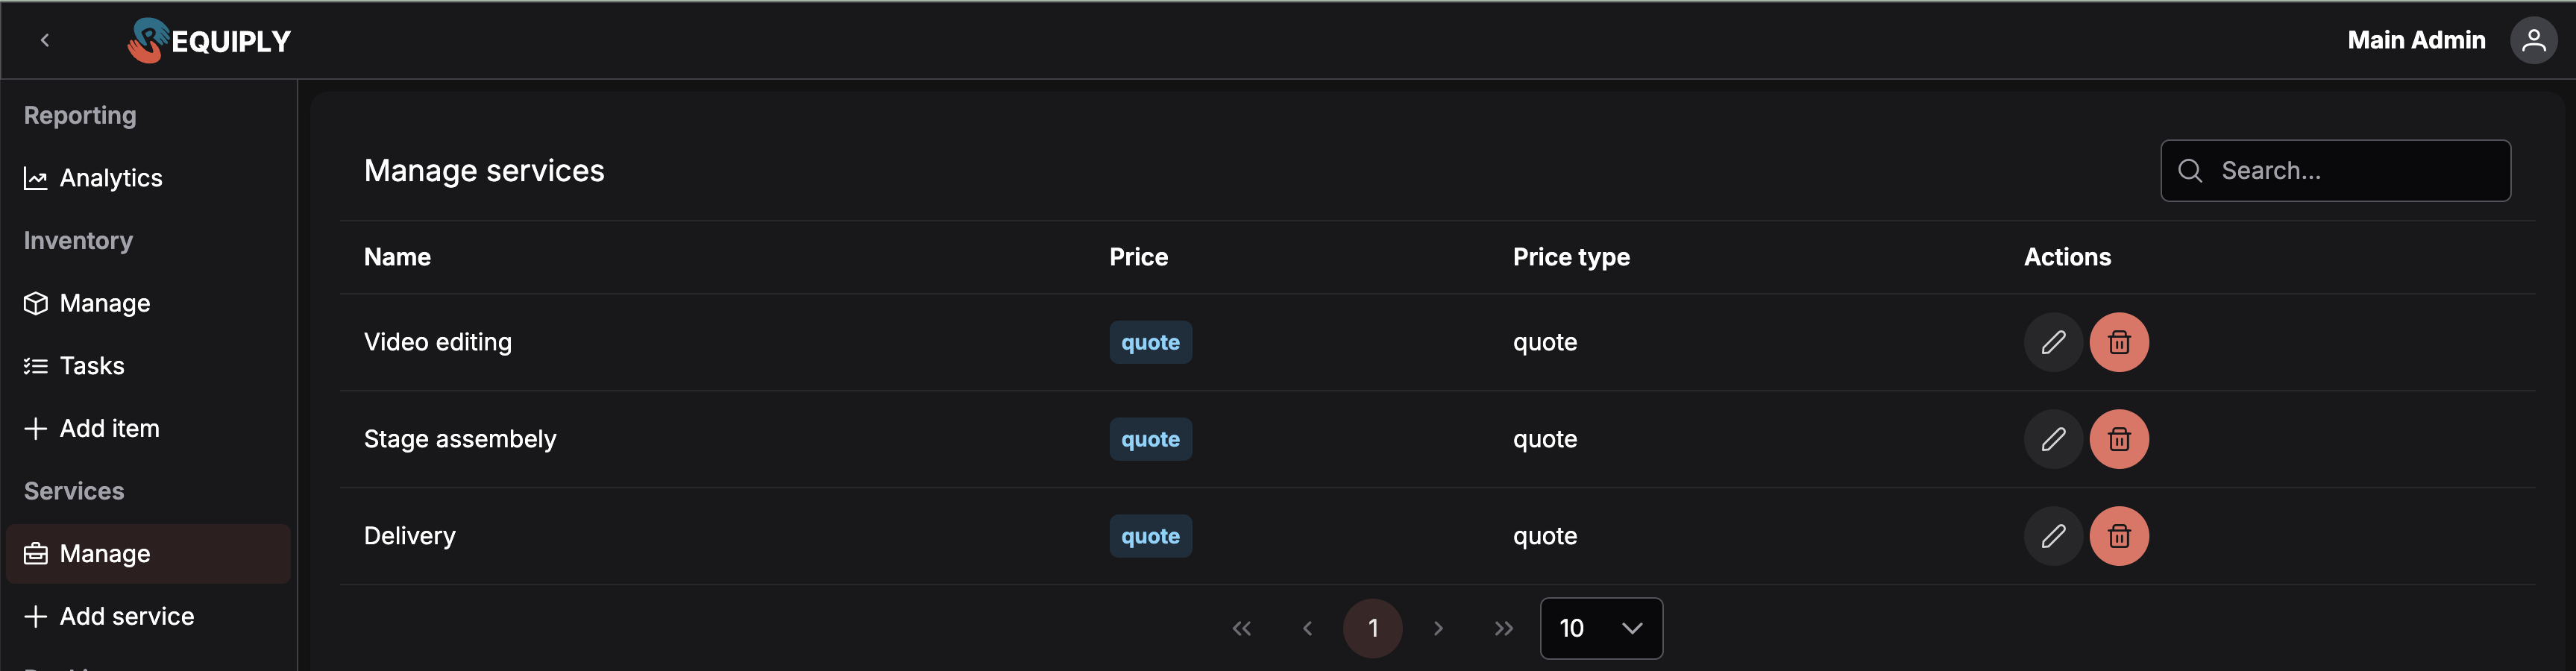Select Add service in the sidebar

(x=126, y=617)
